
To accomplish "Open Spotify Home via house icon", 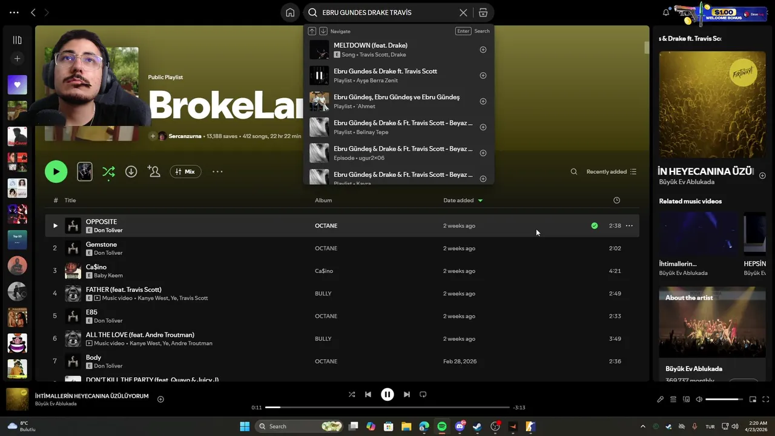I will coord(290,13).
